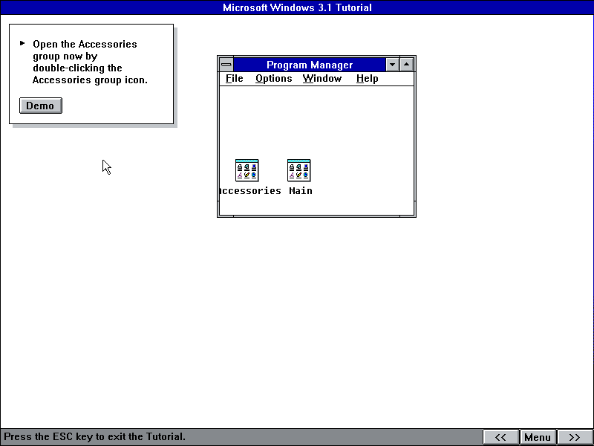Select the Main group icon

click(299, 170)
